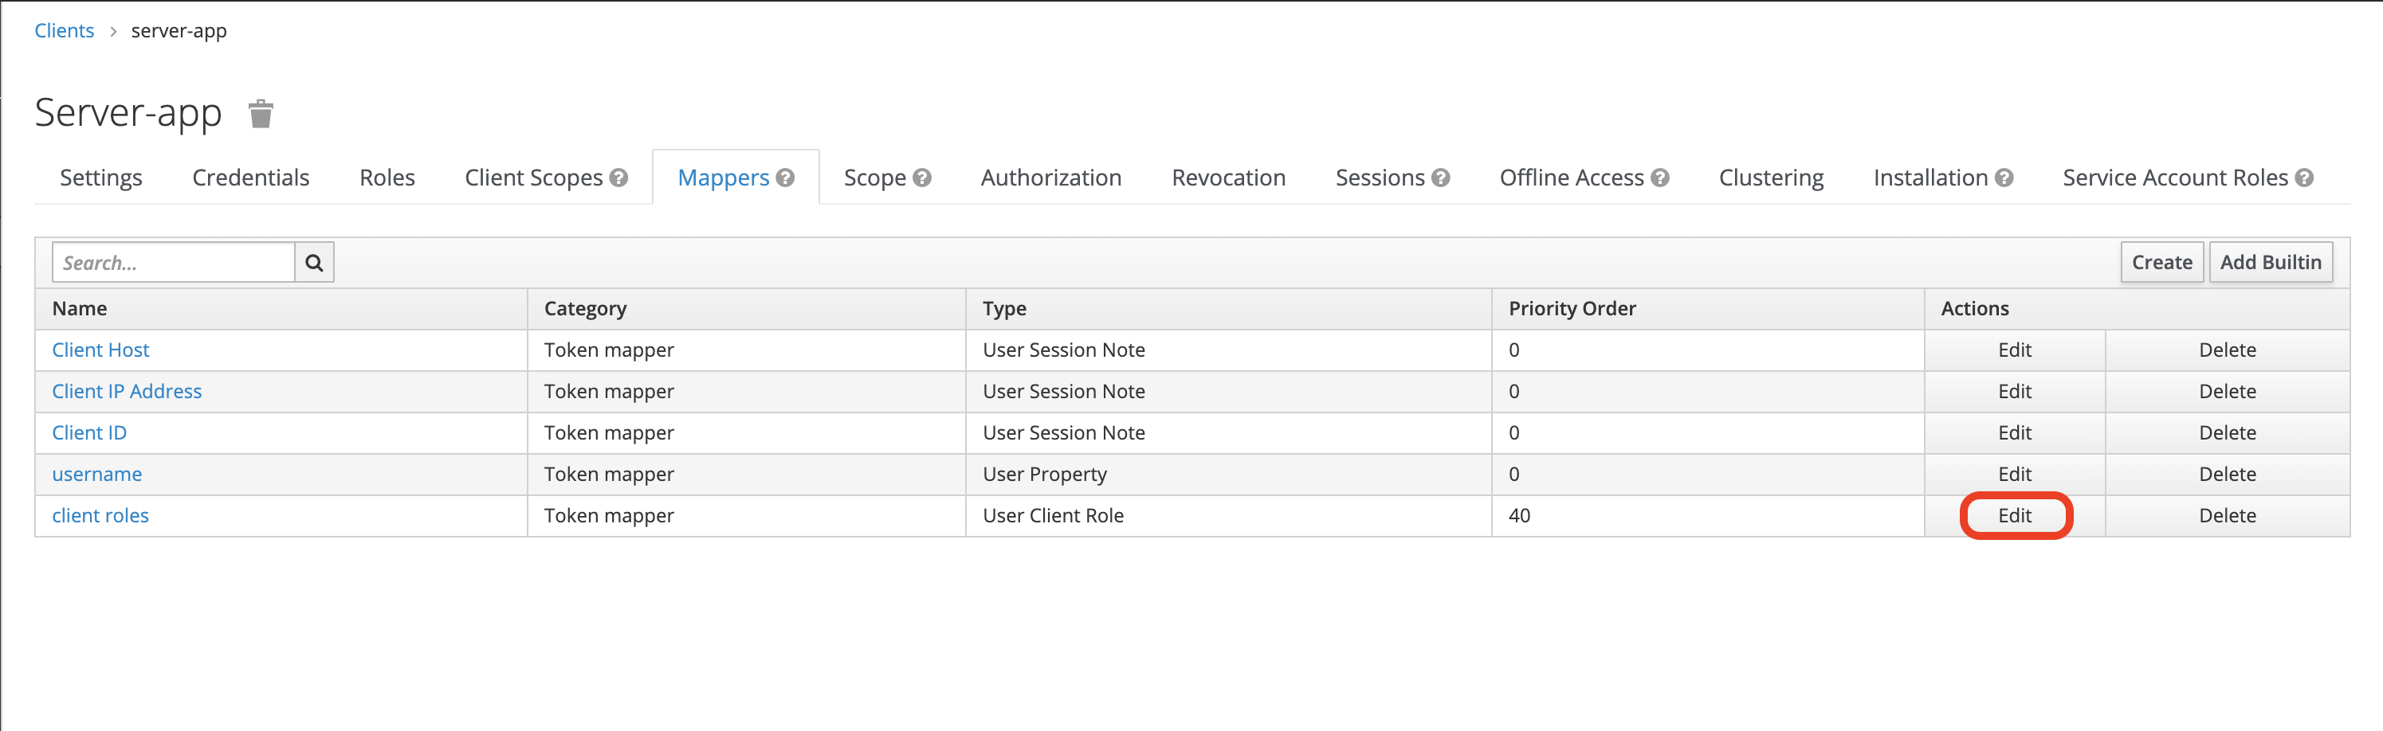Screen dimensions: 2383x731
Task: Click the search magnifier icon button
Action: [315, 263]
